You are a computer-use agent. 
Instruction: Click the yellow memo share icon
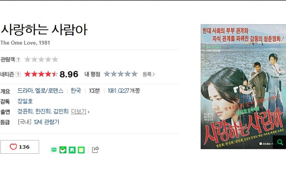click(81, 150)
